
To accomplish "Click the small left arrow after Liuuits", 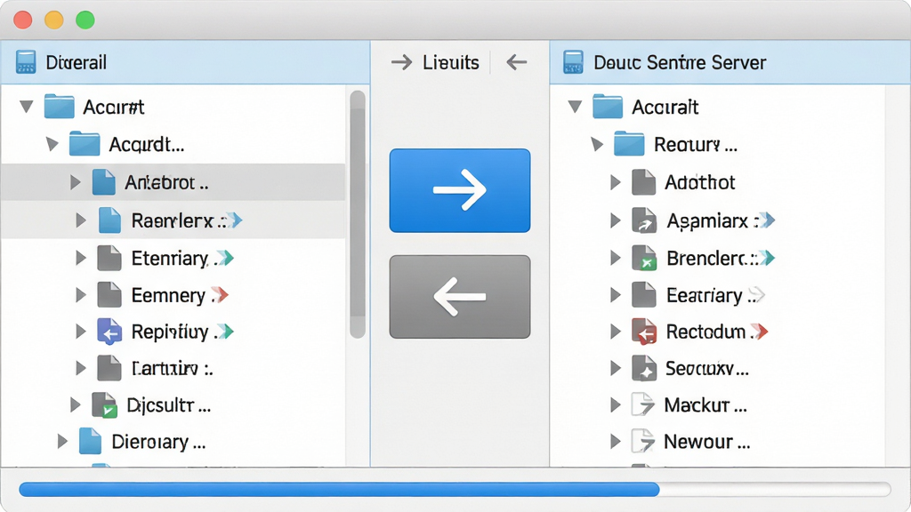I will (517, 62).
